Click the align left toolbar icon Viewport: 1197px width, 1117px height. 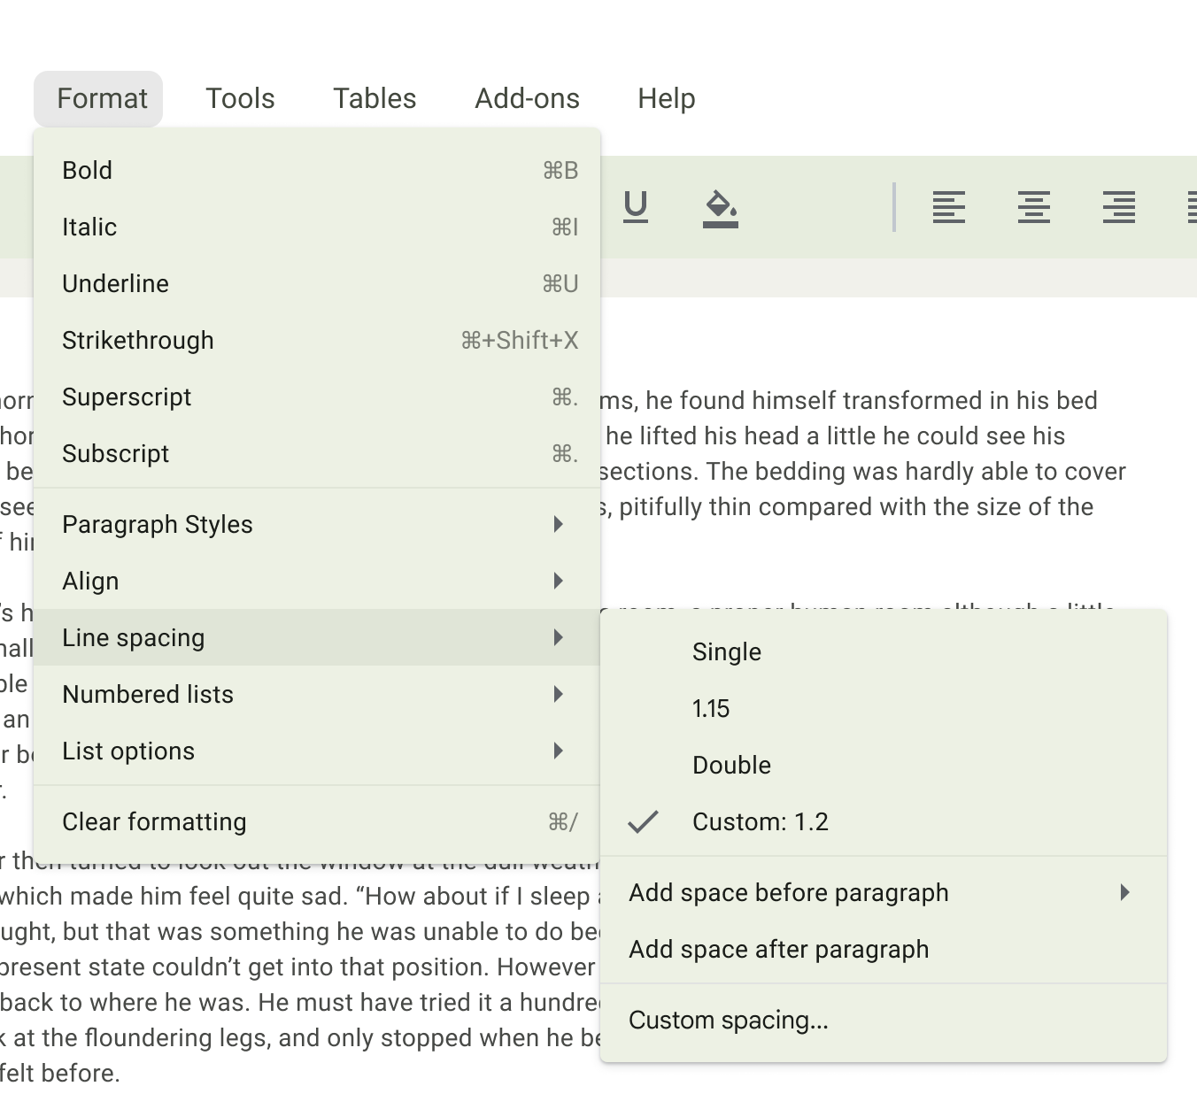pyautogui.click(x=948, y=207)
